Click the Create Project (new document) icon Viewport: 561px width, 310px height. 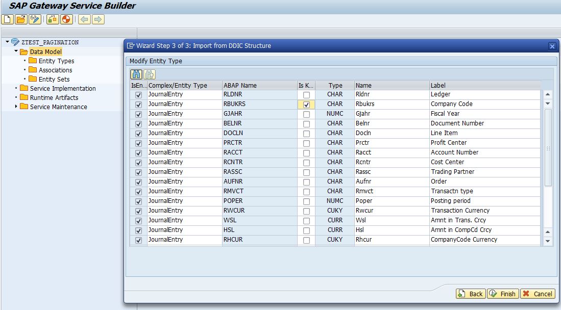pyautogui.click(x=7, y=19)
